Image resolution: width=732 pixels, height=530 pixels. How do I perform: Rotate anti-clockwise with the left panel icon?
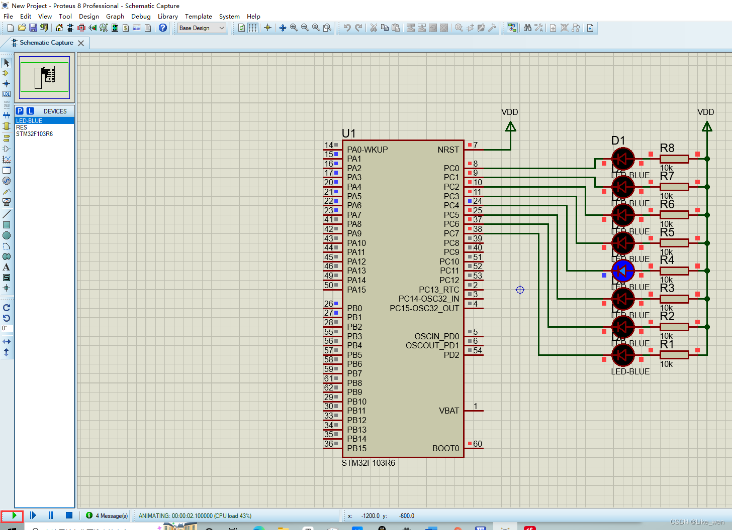[7, 318]
